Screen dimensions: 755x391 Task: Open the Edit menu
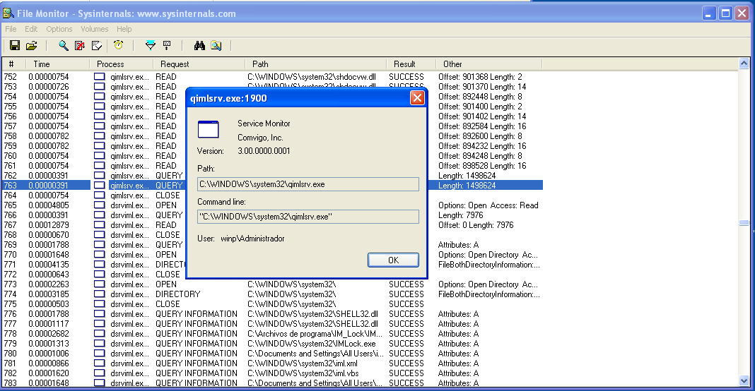pos(31,29)
